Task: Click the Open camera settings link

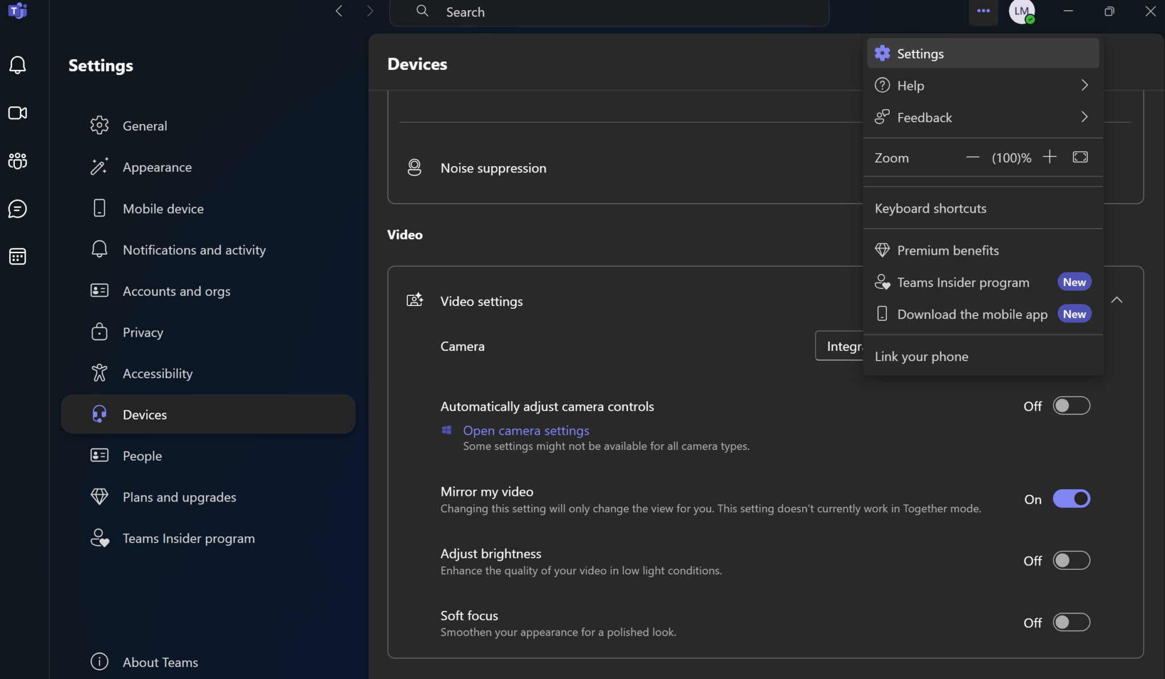Action: [x=526, y=430]
